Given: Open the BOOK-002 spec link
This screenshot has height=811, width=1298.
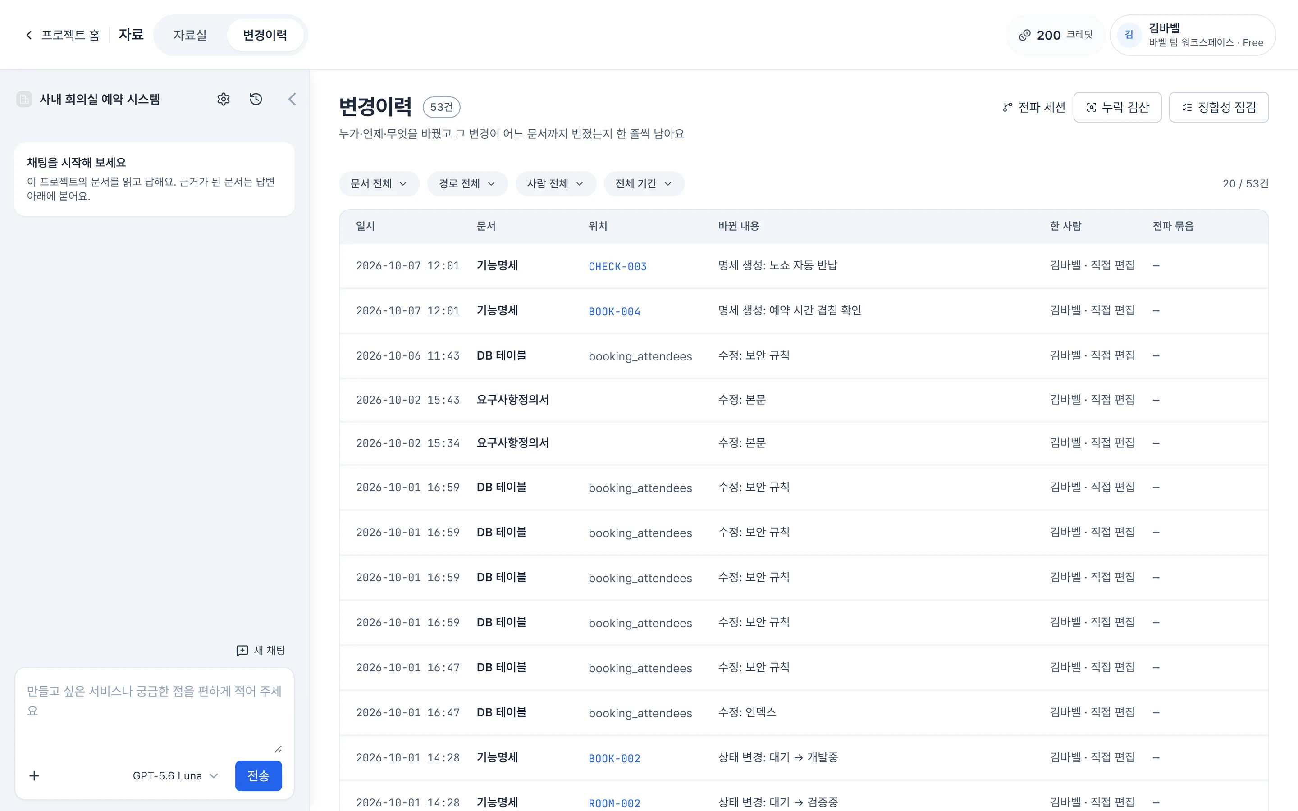Looking at the screenshot, I should pyautogui.click(x=614, y=758).
